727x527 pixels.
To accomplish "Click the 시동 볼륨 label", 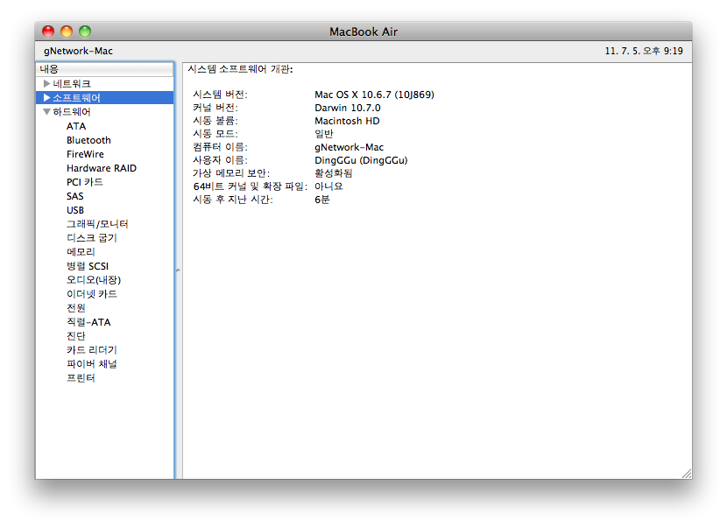I will pyautogui.click(x=215, y=121).
